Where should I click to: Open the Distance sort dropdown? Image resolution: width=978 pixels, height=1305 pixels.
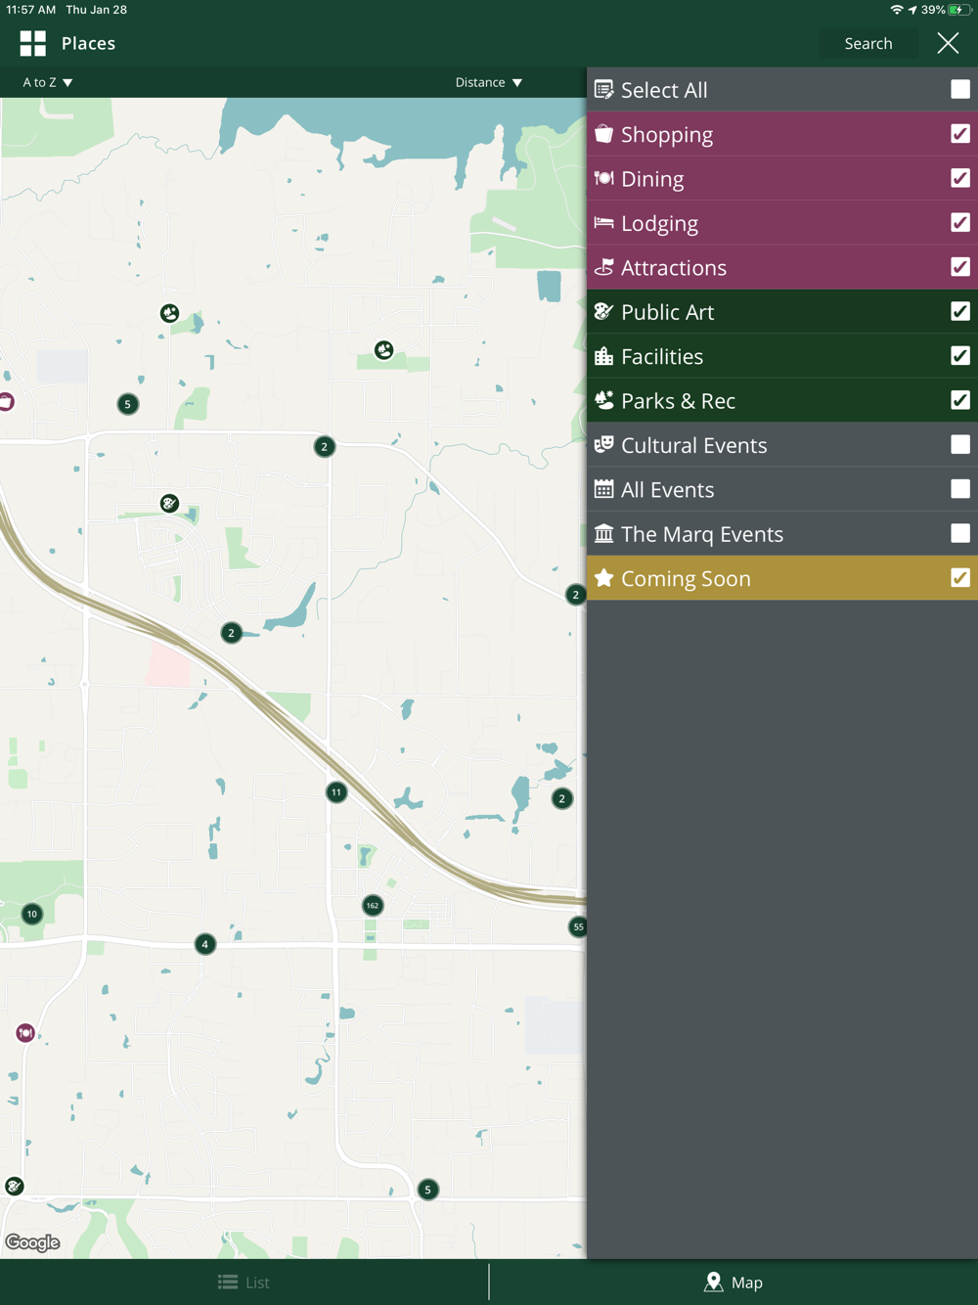pos(489,82)
